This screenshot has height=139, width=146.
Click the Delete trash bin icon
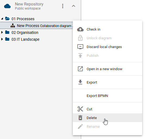80,118
